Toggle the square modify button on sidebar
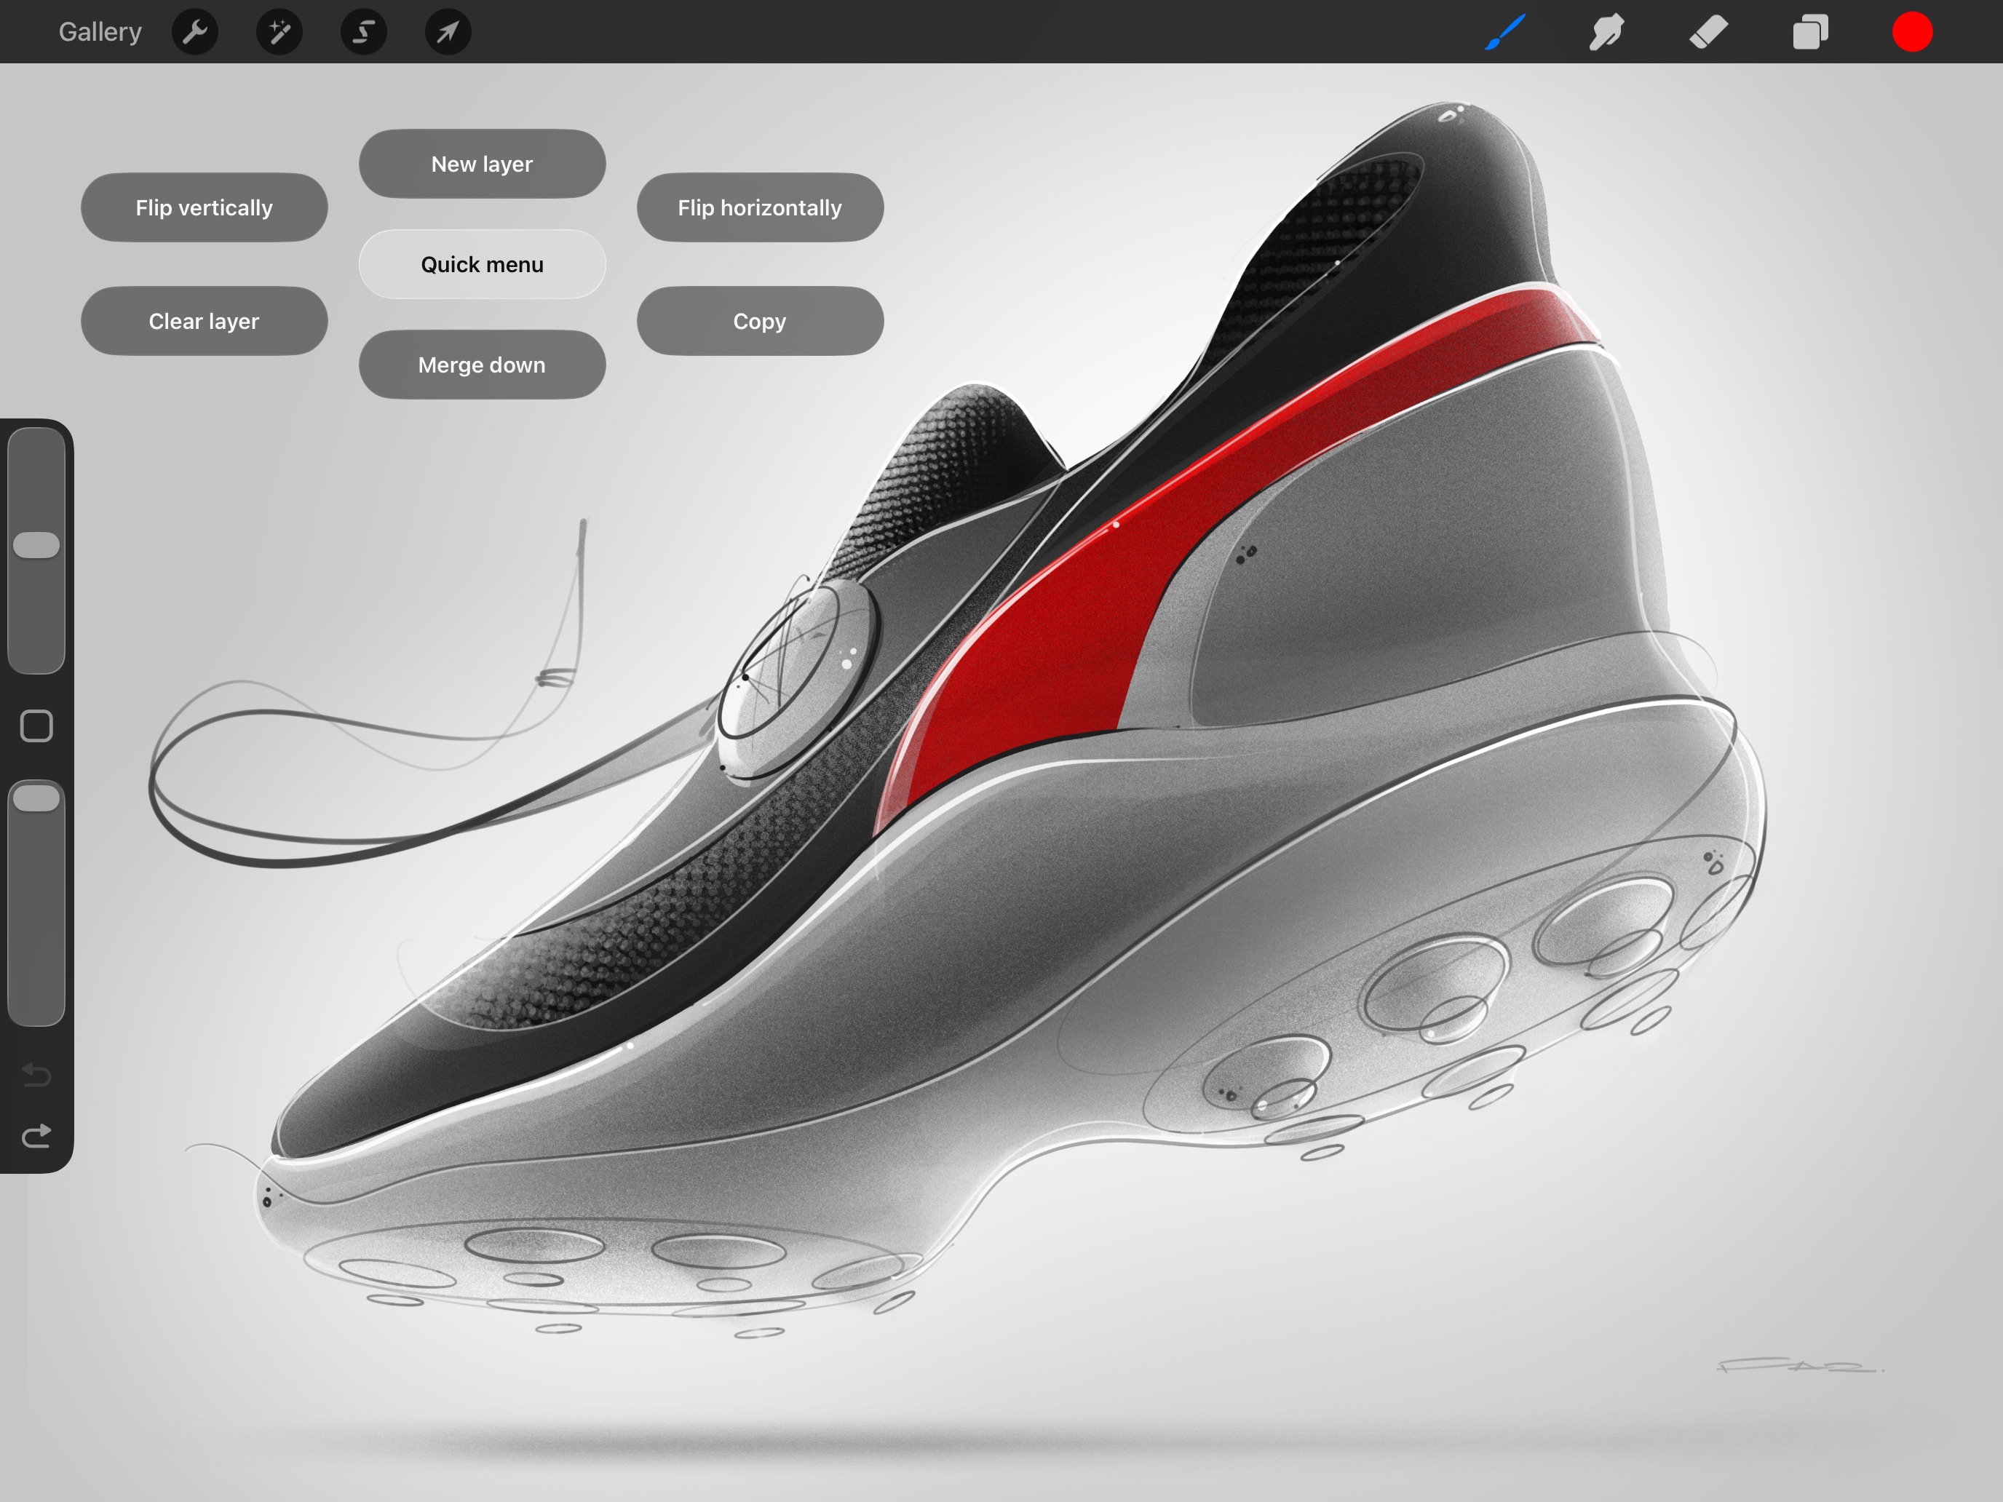This screenshot has height=1502, width=2003. tap(36, 726)
